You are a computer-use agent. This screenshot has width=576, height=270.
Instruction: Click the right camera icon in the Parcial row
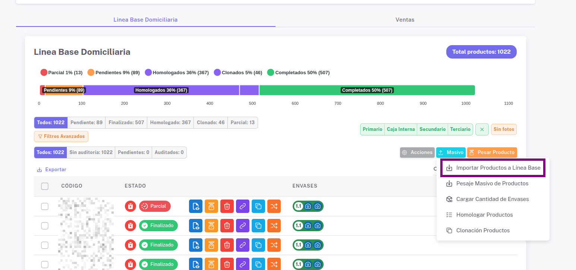[318, 206]
